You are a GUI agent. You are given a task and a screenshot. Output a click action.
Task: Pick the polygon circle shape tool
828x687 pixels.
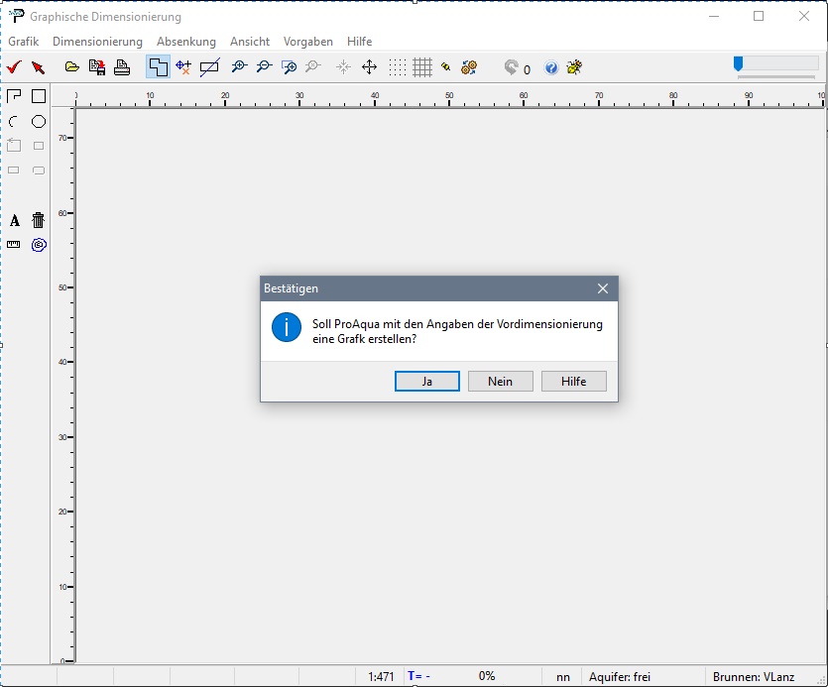click(39, 121)
